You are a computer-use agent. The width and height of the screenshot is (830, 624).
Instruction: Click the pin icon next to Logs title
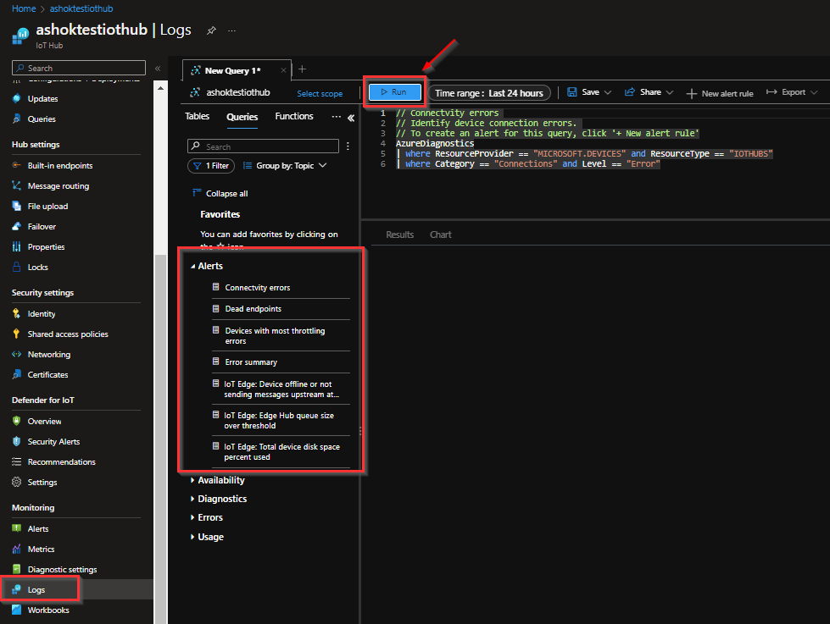click(210, 30)
